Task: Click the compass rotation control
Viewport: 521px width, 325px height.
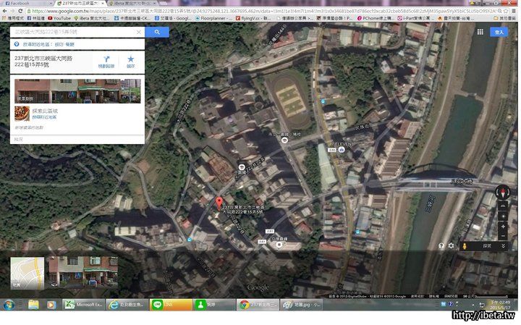Action: [x=502, y=192]
